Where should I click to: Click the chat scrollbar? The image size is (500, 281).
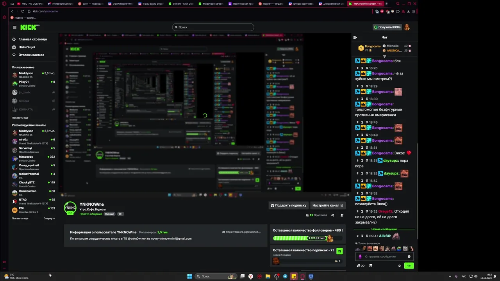click(x=417, y=191)
